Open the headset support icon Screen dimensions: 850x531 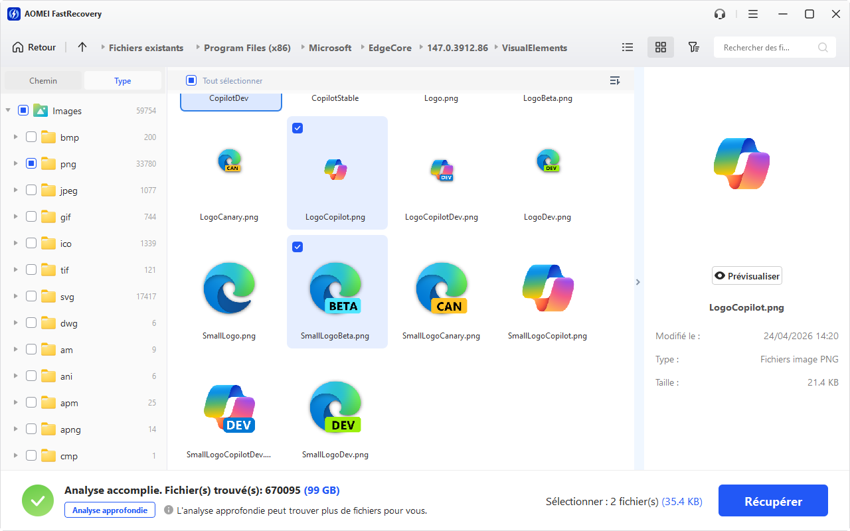coord(719,14)
